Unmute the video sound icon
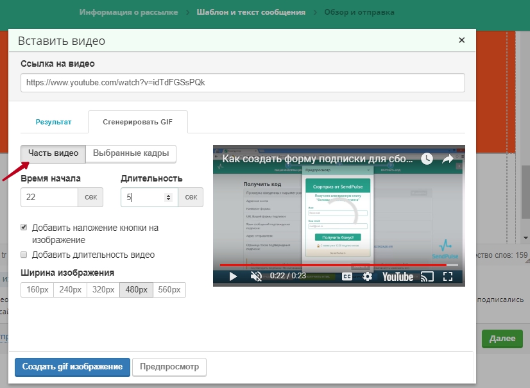The height and width of the screenshot is (388, 530). coord(256,276)
